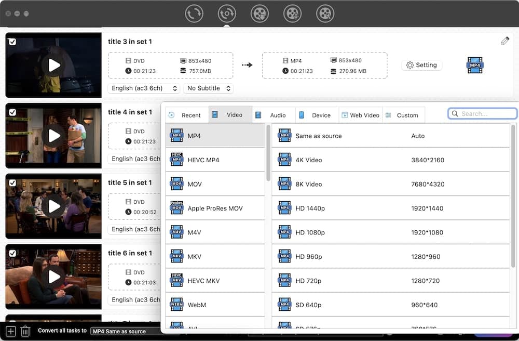Select the HEVC MP4 format icon
Image resolution: width=519 pixels, height=341 pixels.
click(177, 160)
